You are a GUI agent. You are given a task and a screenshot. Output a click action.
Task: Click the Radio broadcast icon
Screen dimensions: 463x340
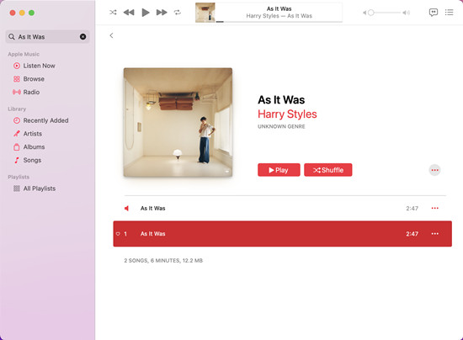[x=17, y=92]
